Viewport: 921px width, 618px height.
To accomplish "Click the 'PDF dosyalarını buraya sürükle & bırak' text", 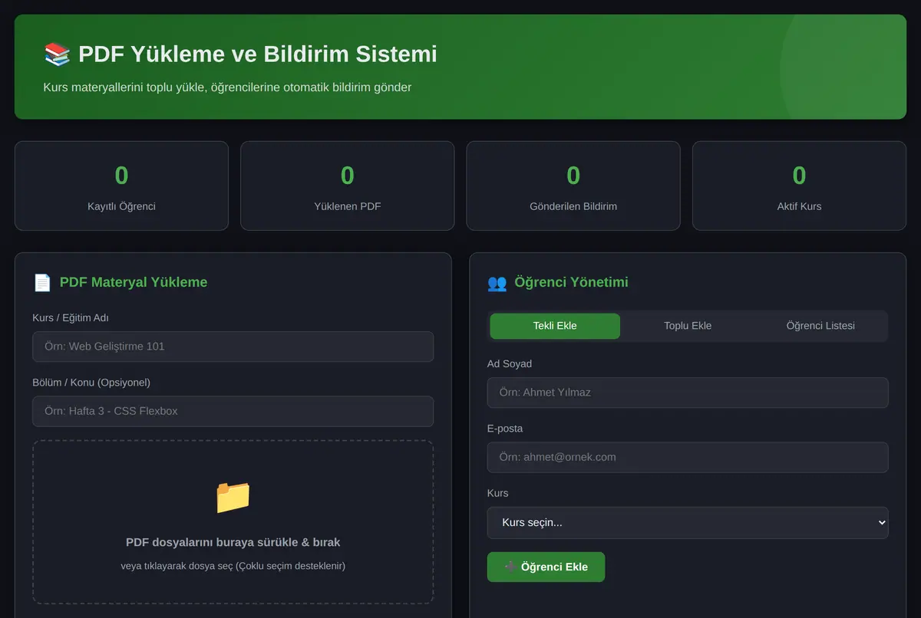I will [x=233, y=542].
